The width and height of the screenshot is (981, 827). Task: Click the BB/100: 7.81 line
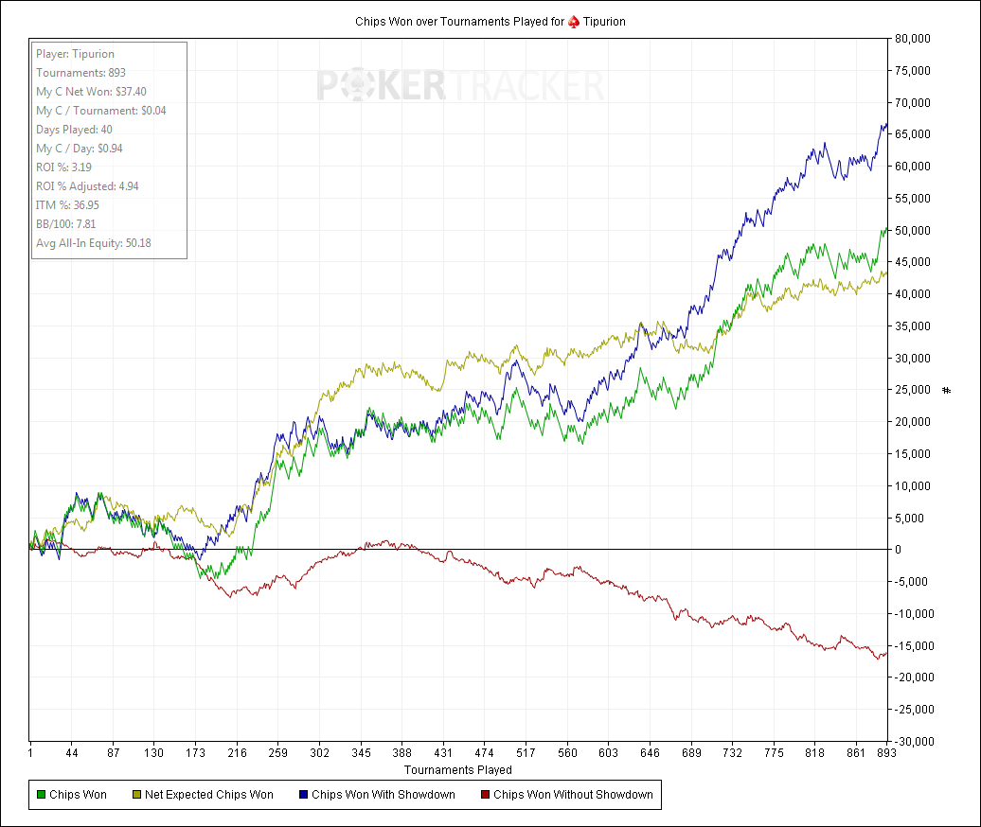pos(65,224)
